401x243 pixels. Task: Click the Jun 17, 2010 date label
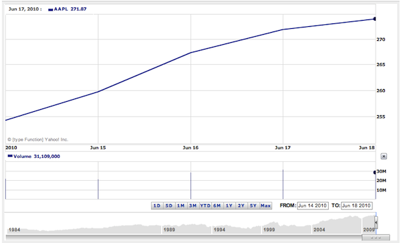point(25,9)
